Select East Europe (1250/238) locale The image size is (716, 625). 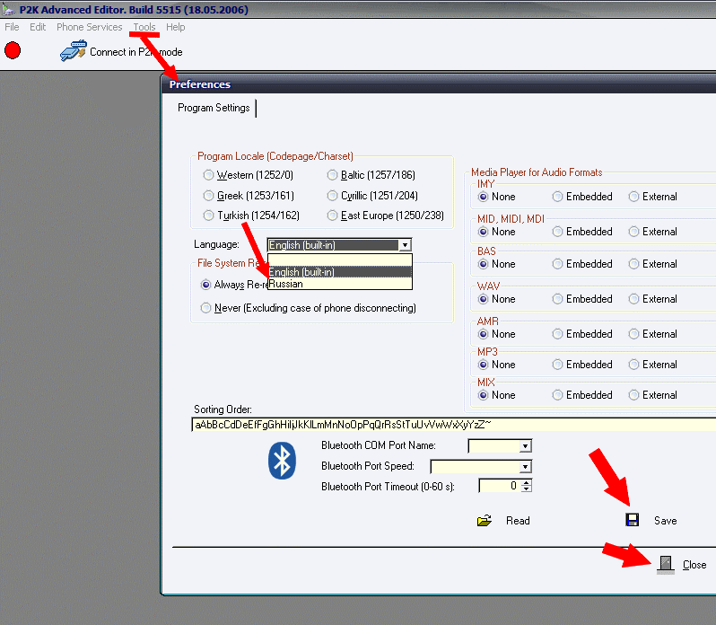pos(332,216)
